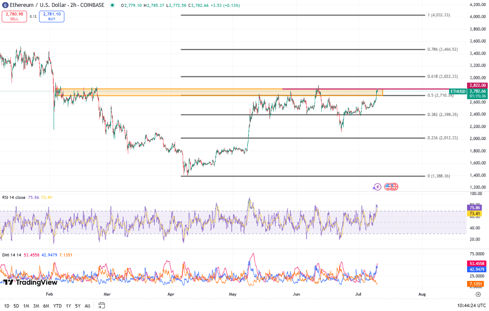
Task: Click the 4,200.00 price axis label
Action: 477,4
